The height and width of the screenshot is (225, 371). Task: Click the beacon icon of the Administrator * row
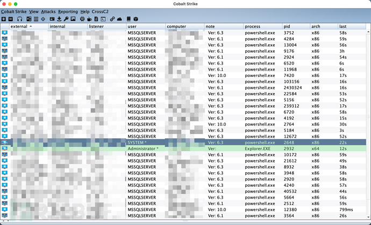pyautogui.click(x=4, y=149)
